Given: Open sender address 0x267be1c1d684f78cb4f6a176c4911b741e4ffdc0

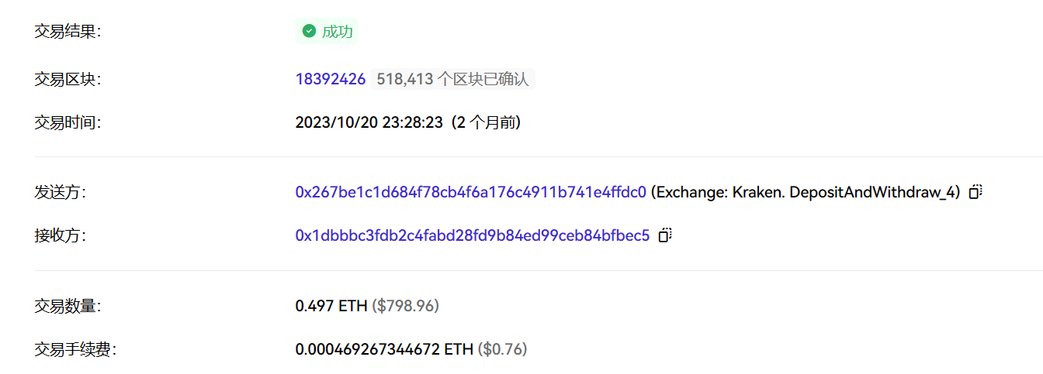Looking at the screenshot, I should pyautogui.click(x=470, y=192).
